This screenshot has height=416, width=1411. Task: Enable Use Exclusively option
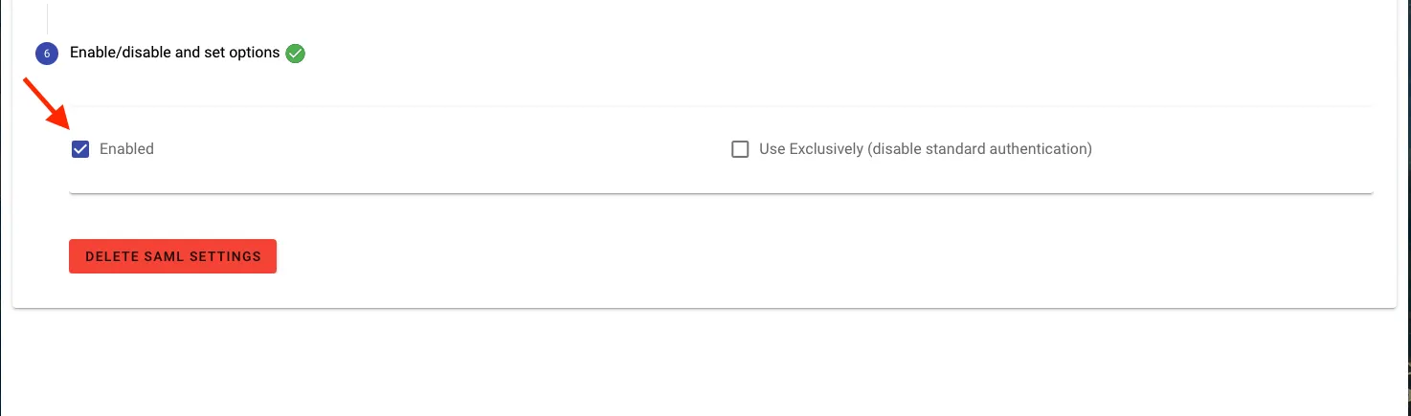click(740, 149)
